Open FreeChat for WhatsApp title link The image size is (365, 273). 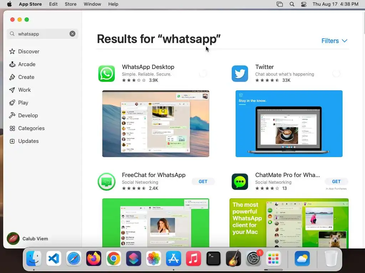(154, 175)
